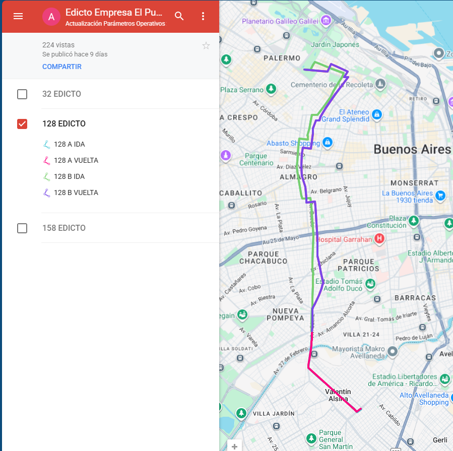Click the Cementerio de la Recoleta marker

pos(380,84)
